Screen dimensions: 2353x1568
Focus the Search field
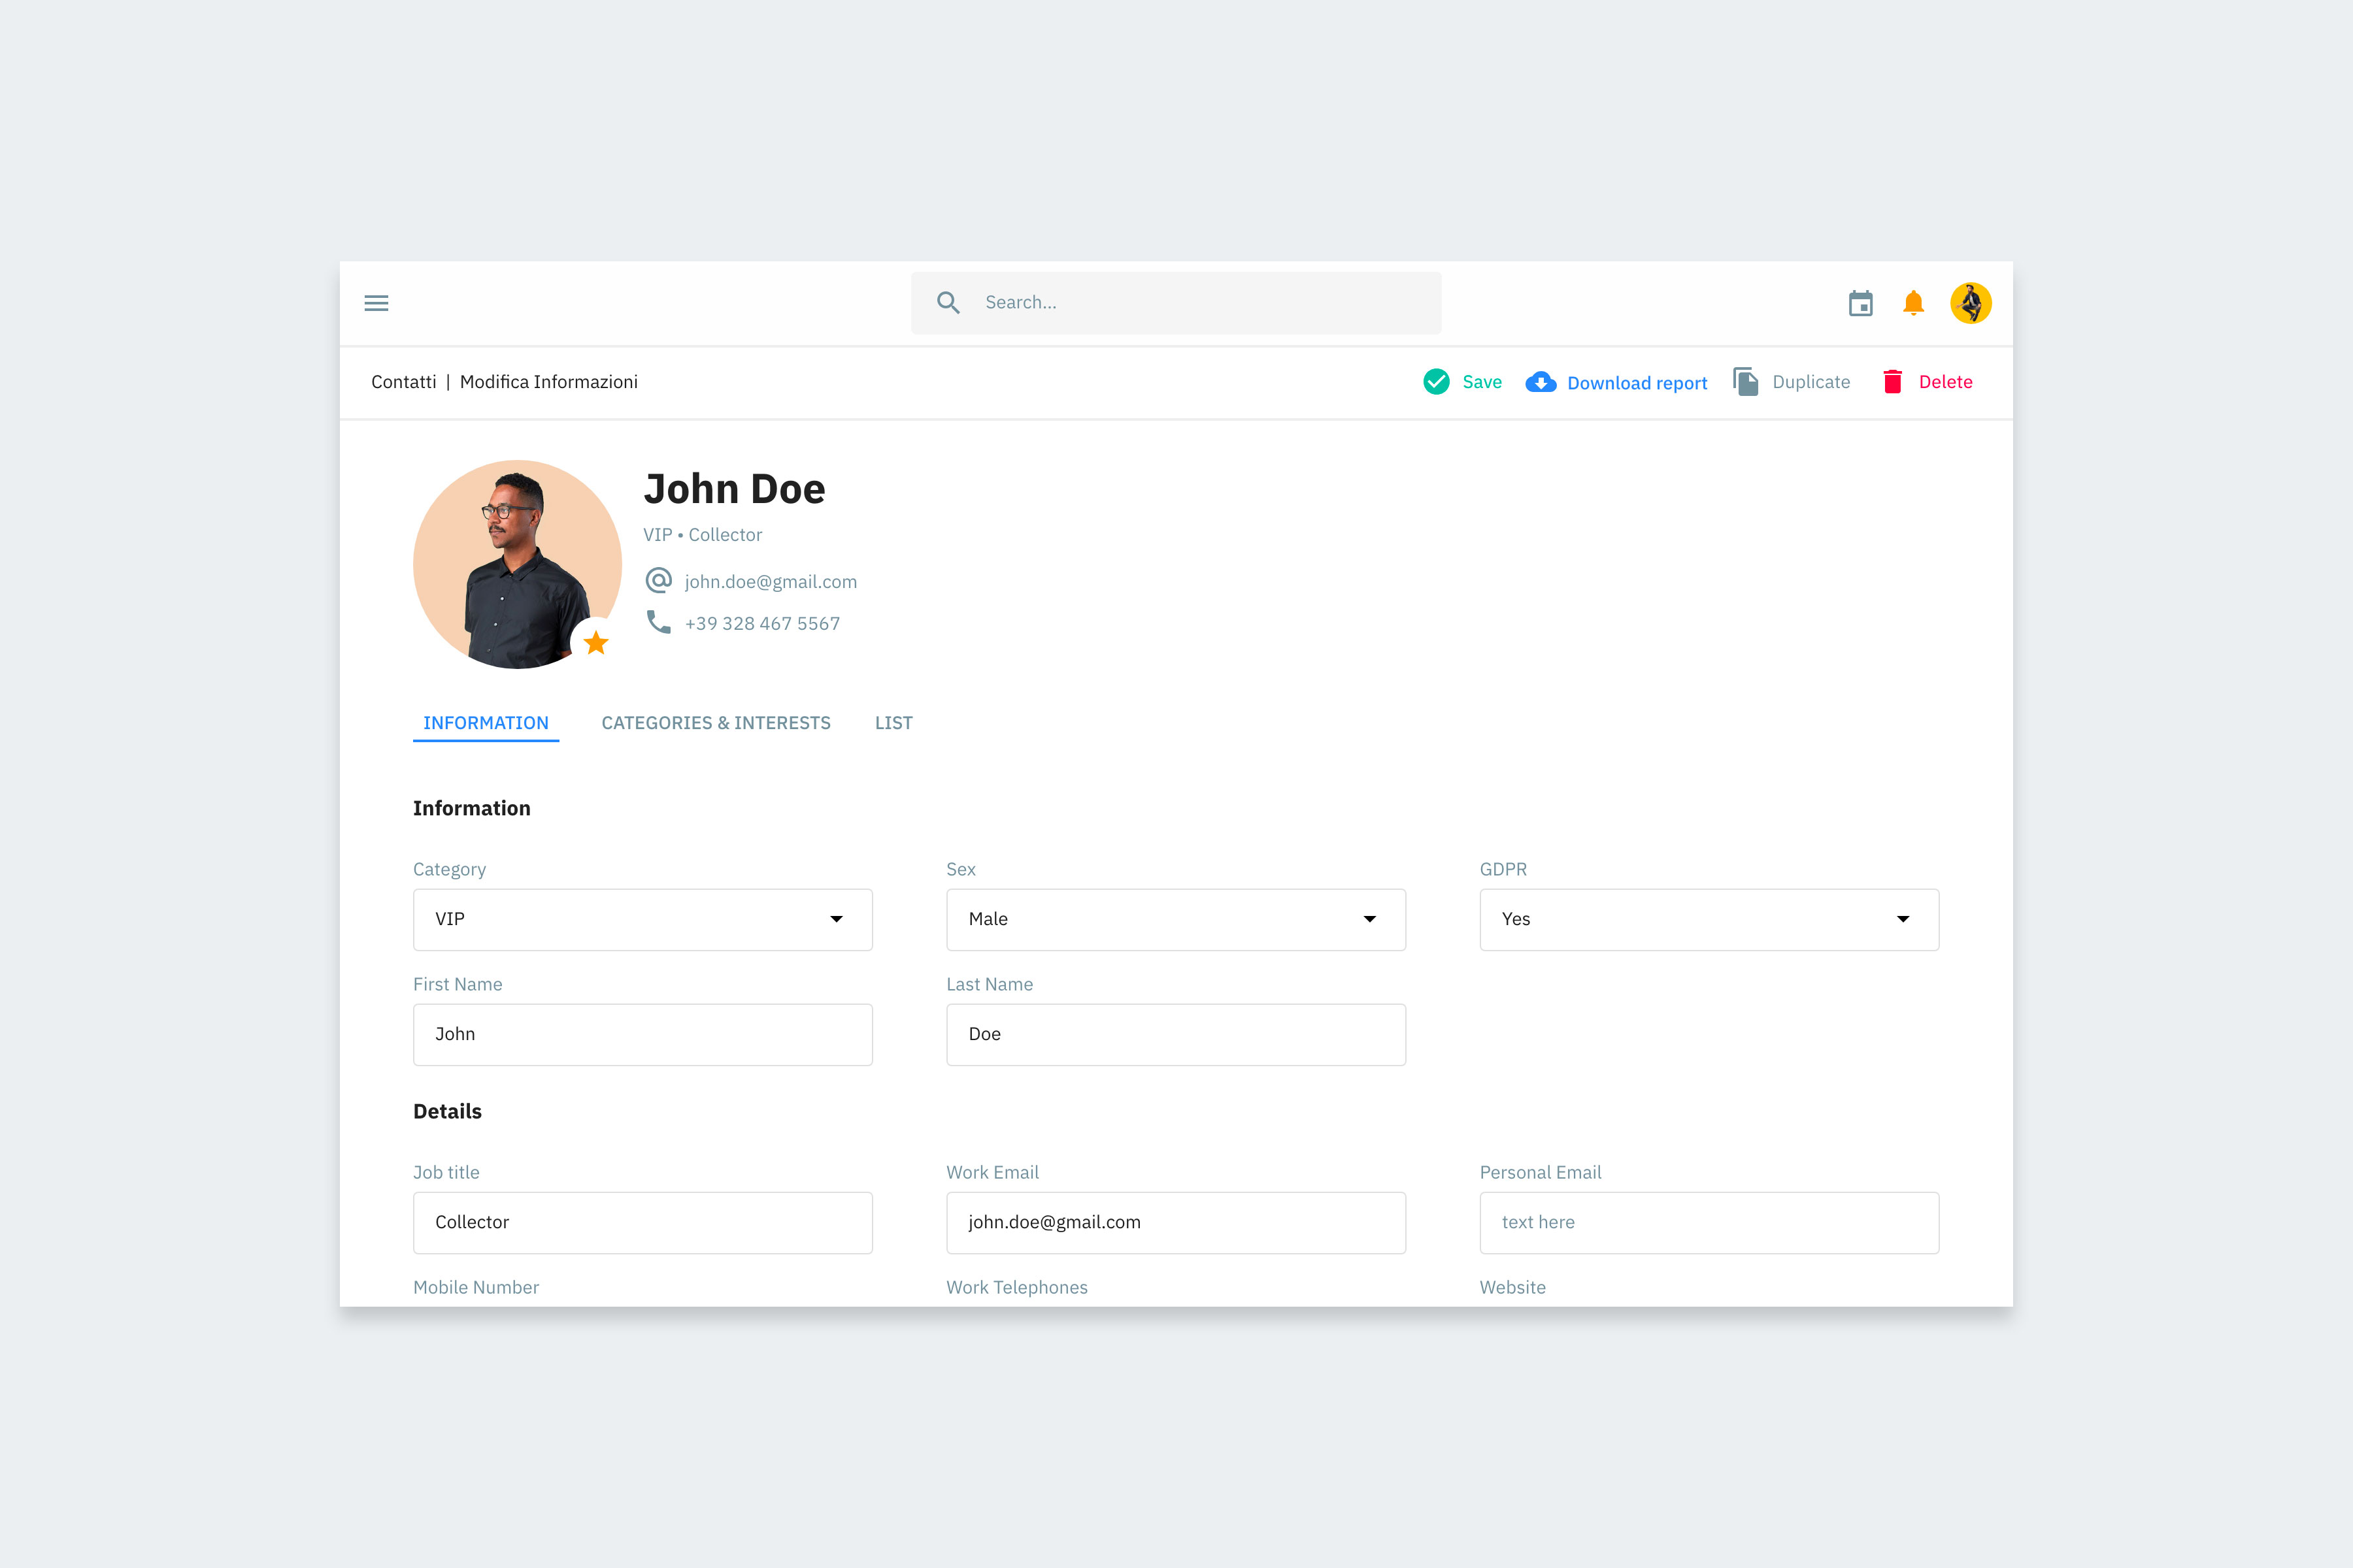pos(1175,303)
